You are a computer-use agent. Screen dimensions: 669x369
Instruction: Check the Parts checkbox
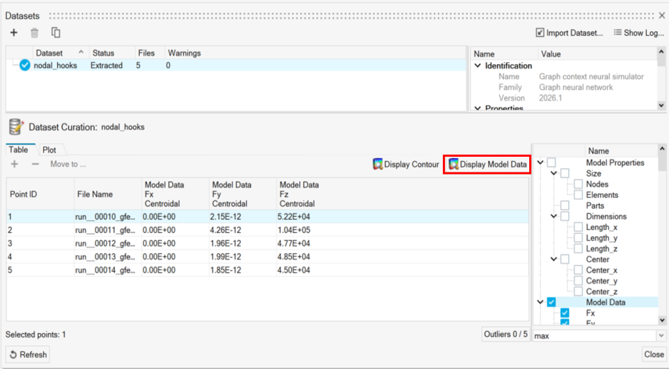pos(565,206)
